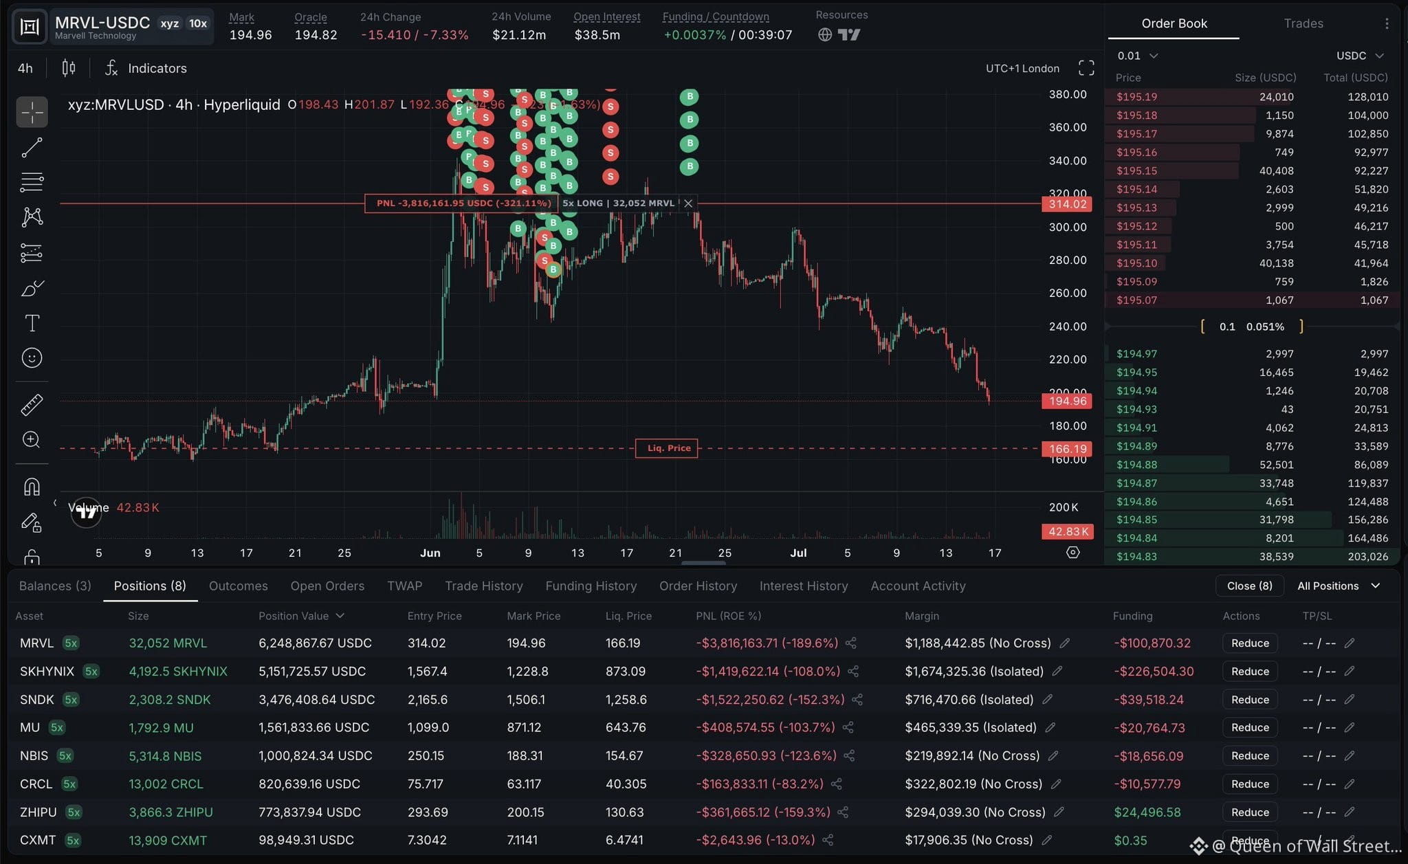
Task: Toggle stay in drawing mode lock
Action: (x=32, y=522)
